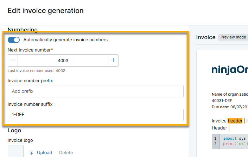
Task: Click the Invoice preview panel title
Action: point(206,37)
